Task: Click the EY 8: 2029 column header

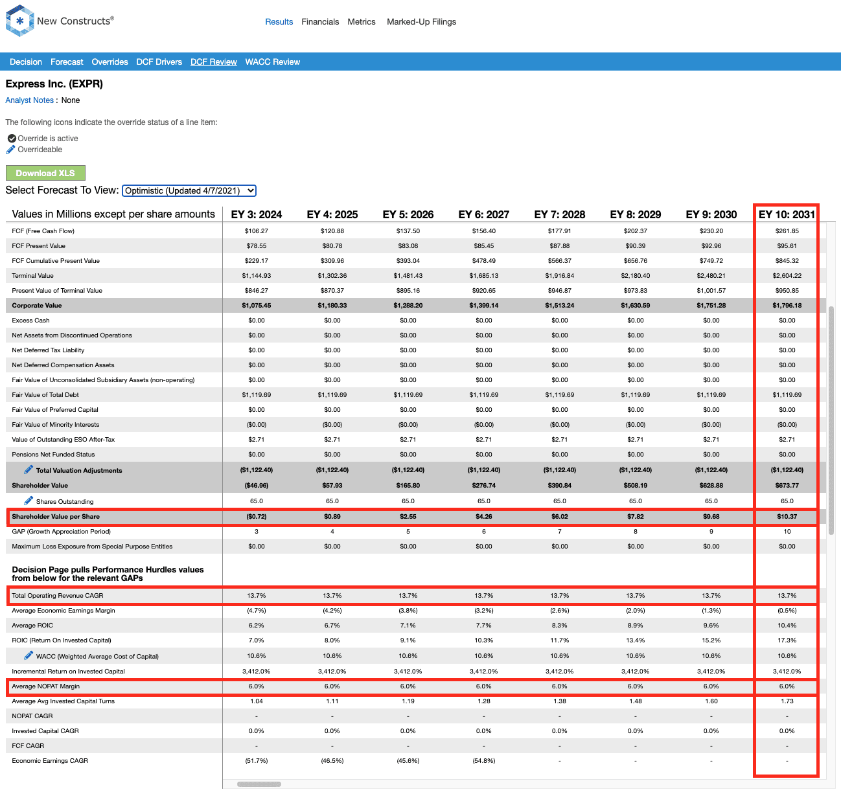Action: (x=636, y=214)
